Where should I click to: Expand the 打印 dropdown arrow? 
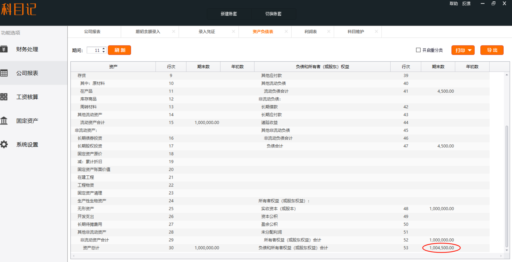tap(470, 50)
